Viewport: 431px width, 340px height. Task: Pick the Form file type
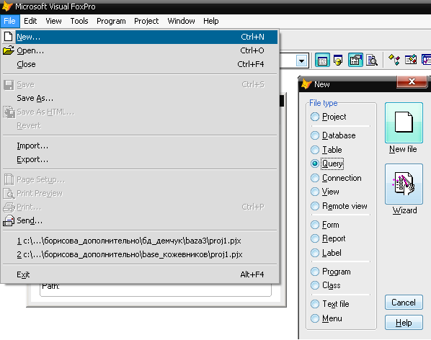[x=324, y=225]
